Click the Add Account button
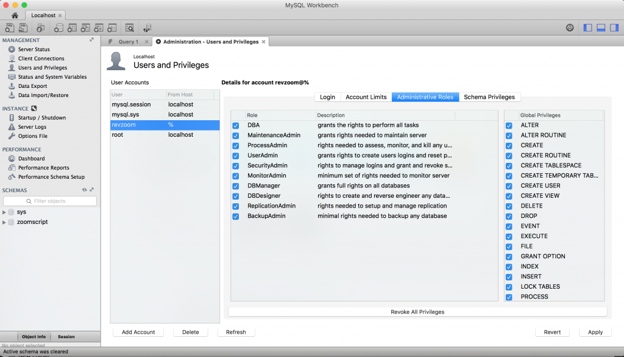The height and width of the screenshot is (357, 624). (x=138, y=332)
